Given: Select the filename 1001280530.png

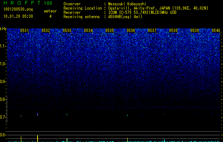Looking at the screenshot, I should [x=18, y=9].
